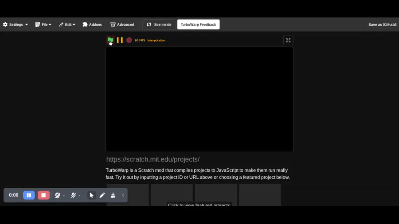Pause the screen recording
The image size is (399, 224).
point(29,195)
